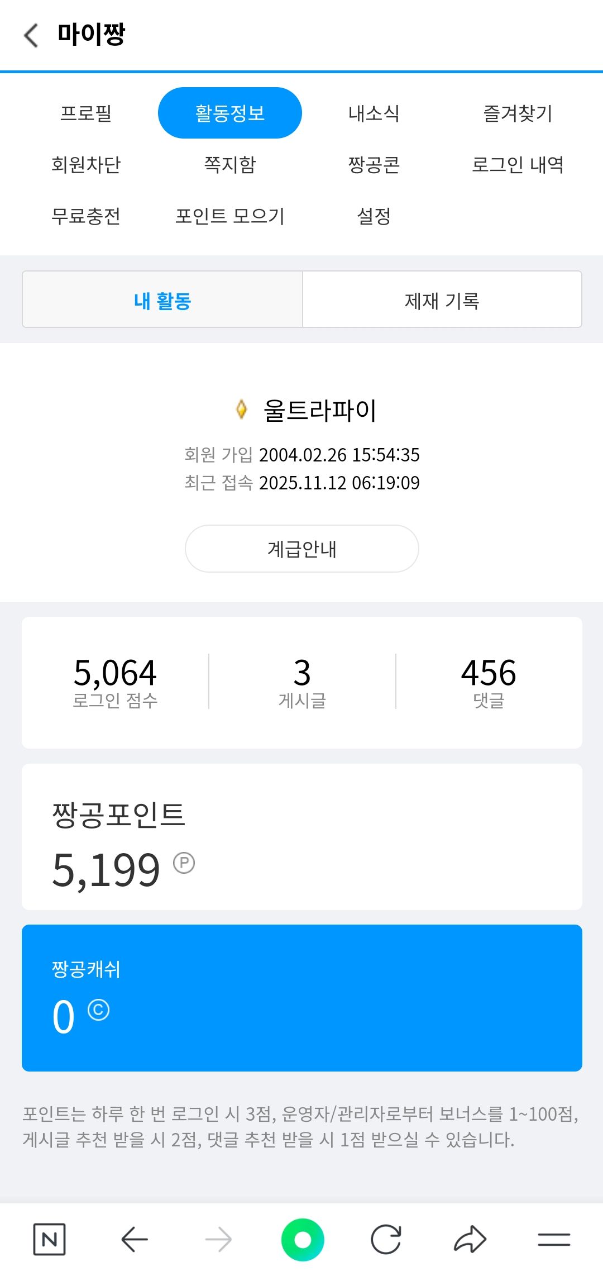
Task: Open the browser hamburger menu
Action: click(x=553, y=1239)
